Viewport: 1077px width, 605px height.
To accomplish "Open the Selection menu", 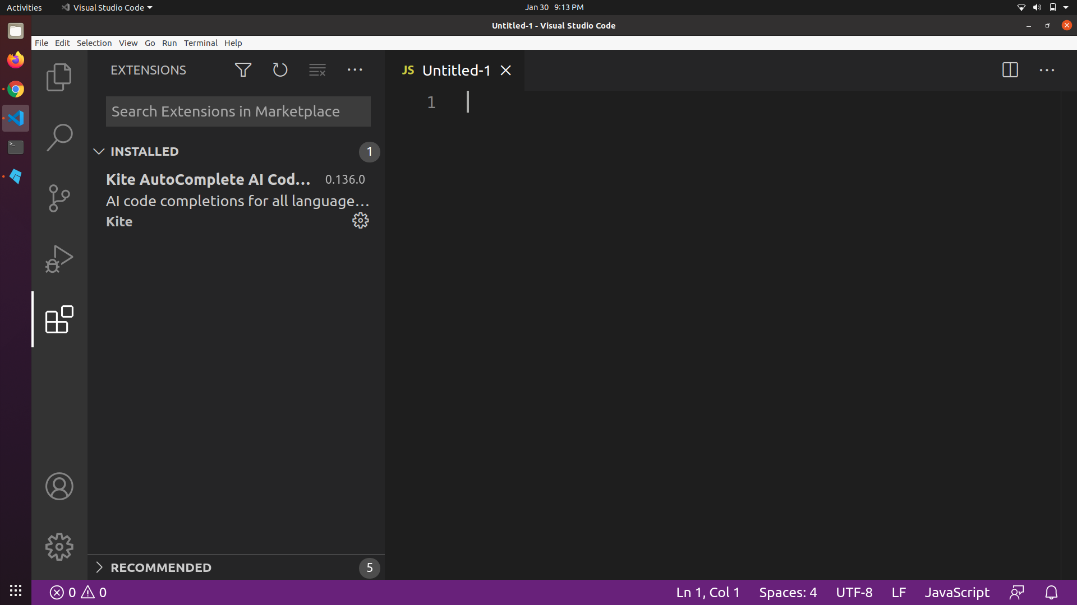I will (x=94, y=43).
